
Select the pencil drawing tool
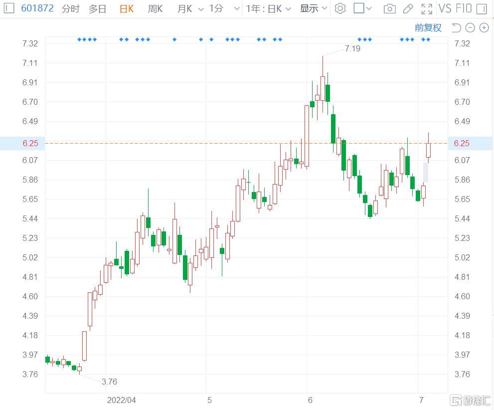click(x=408, y=8)
